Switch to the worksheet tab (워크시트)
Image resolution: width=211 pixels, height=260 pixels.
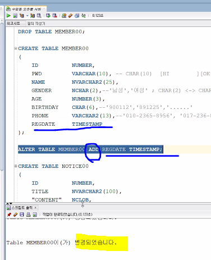click(x=13, y=24)
